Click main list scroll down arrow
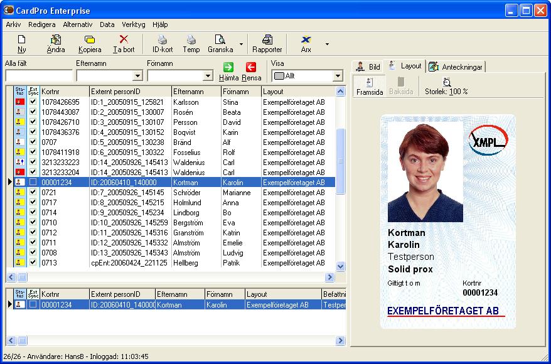The height and width of the screenshot is (364, 551). point(341,266)
